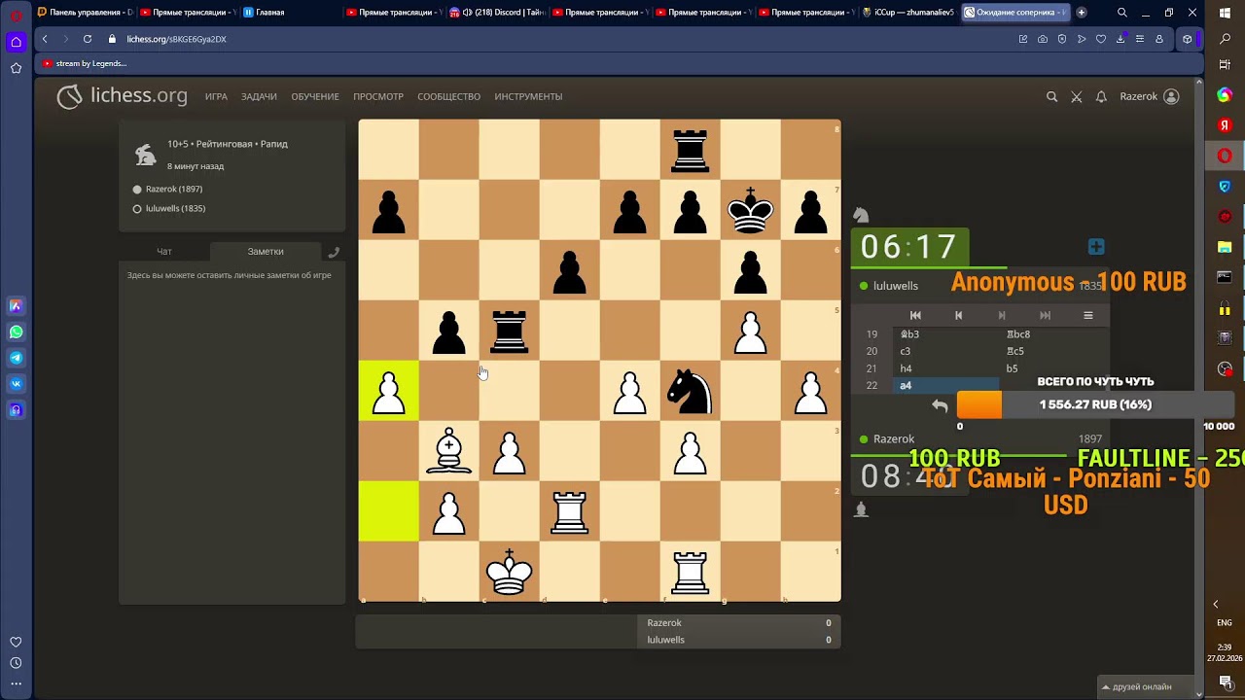Open the ИНСТРУМЕНТЫ menu
This screenshot has height=700, width=1245.
tap(528, 96)
